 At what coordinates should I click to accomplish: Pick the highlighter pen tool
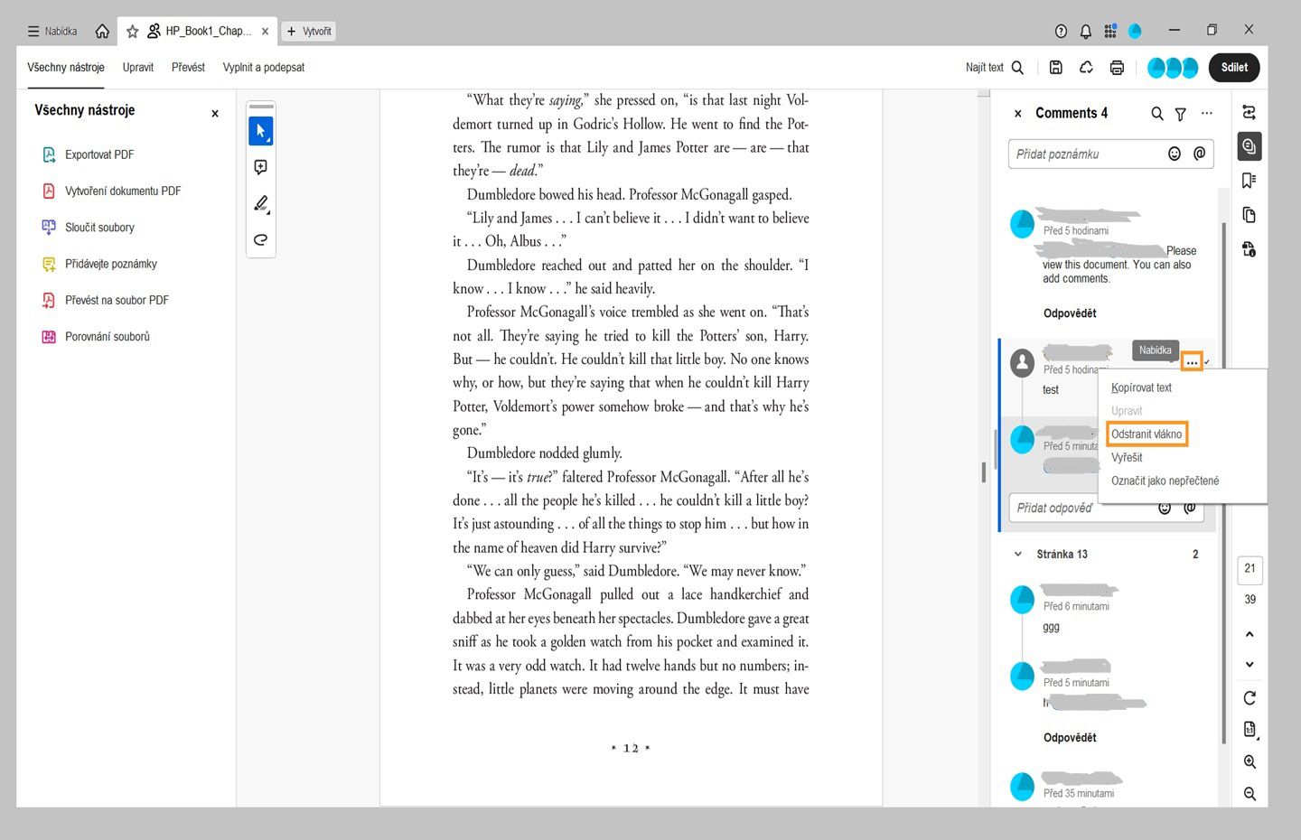pyautogui.click(x=260, y=203)
